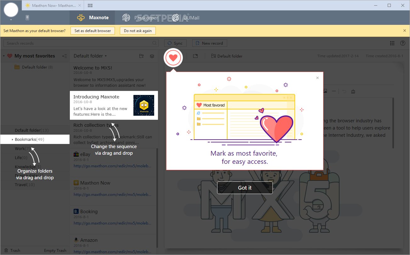Open the Welcome to MX5! record

click(114, 76)
